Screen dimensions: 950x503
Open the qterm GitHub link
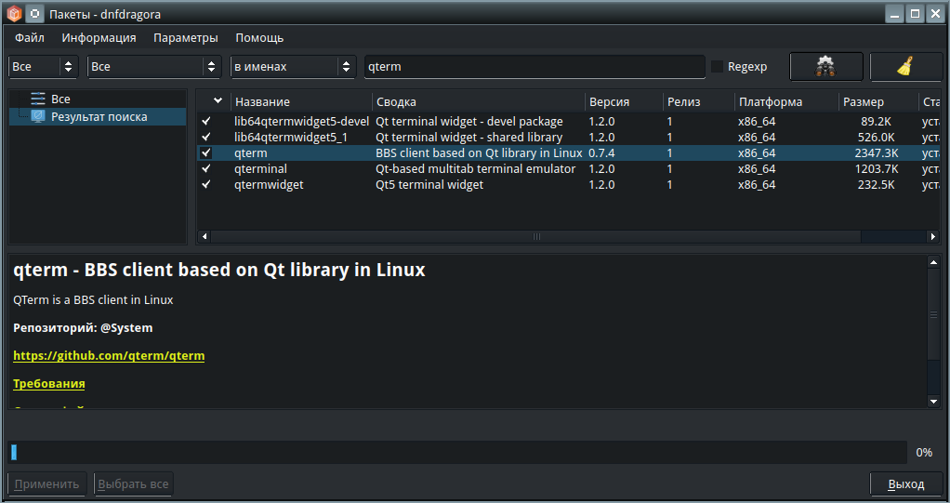tap(109, 356)
